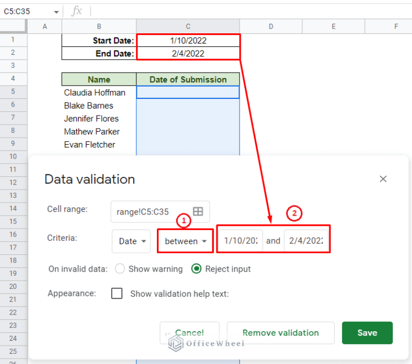Click the formula bar fx area
Viewport: 412px width, 364px height.
77,11
